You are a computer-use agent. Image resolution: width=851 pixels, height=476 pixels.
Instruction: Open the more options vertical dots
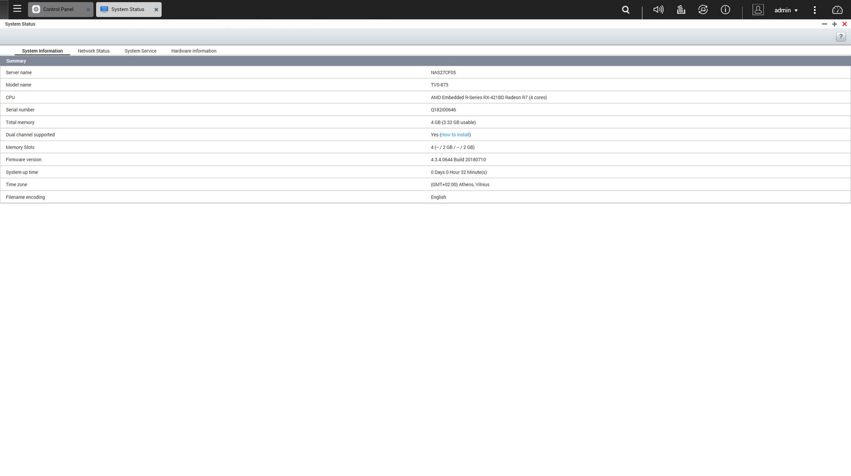(815, 10)
